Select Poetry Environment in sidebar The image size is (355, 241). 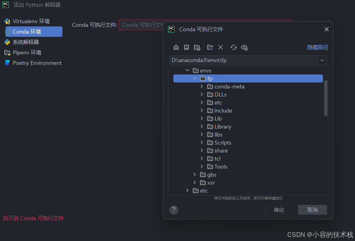point(33,63)
